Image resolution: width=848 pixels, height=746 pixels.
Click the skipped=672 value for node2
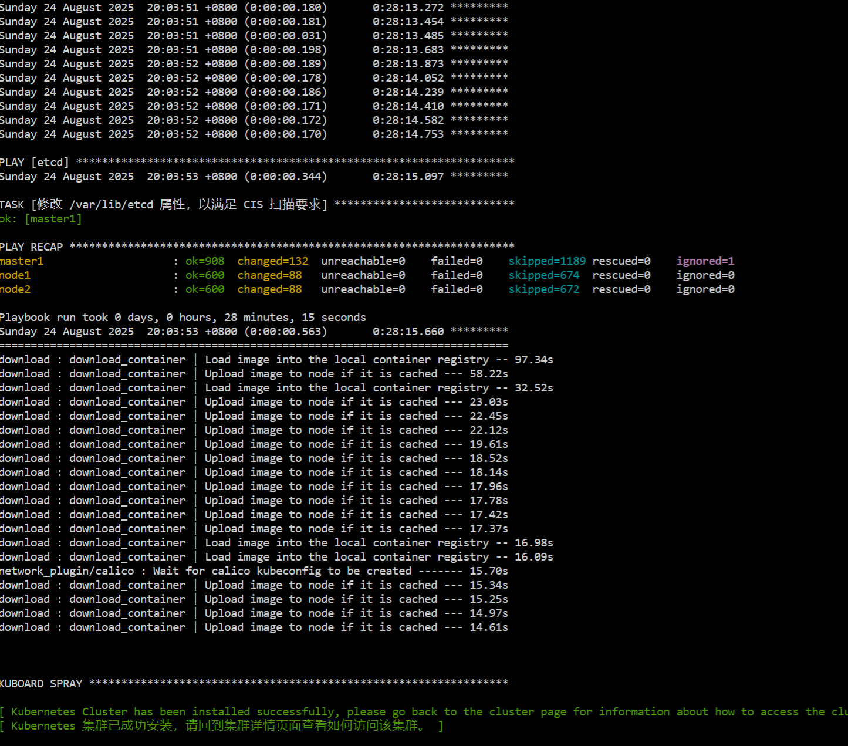point(543,289)
